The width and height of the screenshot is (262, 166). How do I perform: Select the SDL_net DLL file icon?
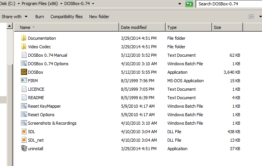pos(24,140)
